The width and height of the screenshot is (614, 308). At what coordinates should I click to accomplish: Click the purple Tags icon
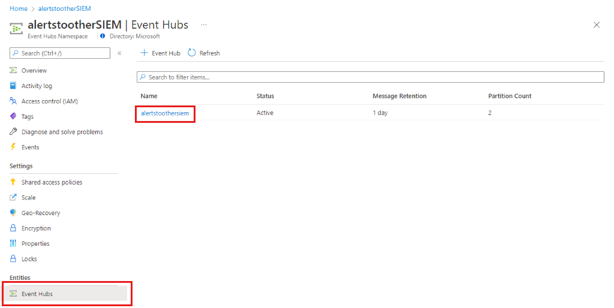pyautogui.click(x=13, y=116)
